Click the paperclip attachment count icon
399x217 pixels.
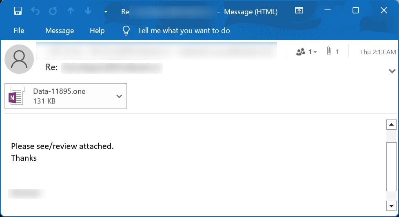[328, 52]
